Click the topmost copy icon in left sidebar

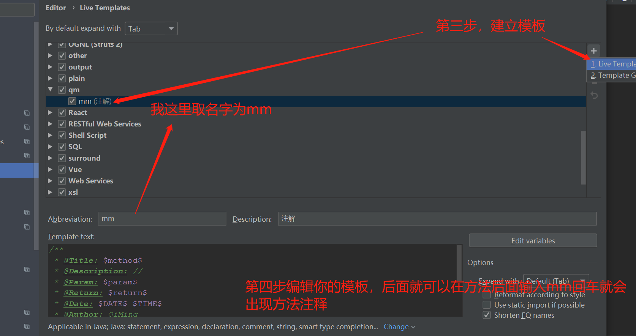click(27, 113)
